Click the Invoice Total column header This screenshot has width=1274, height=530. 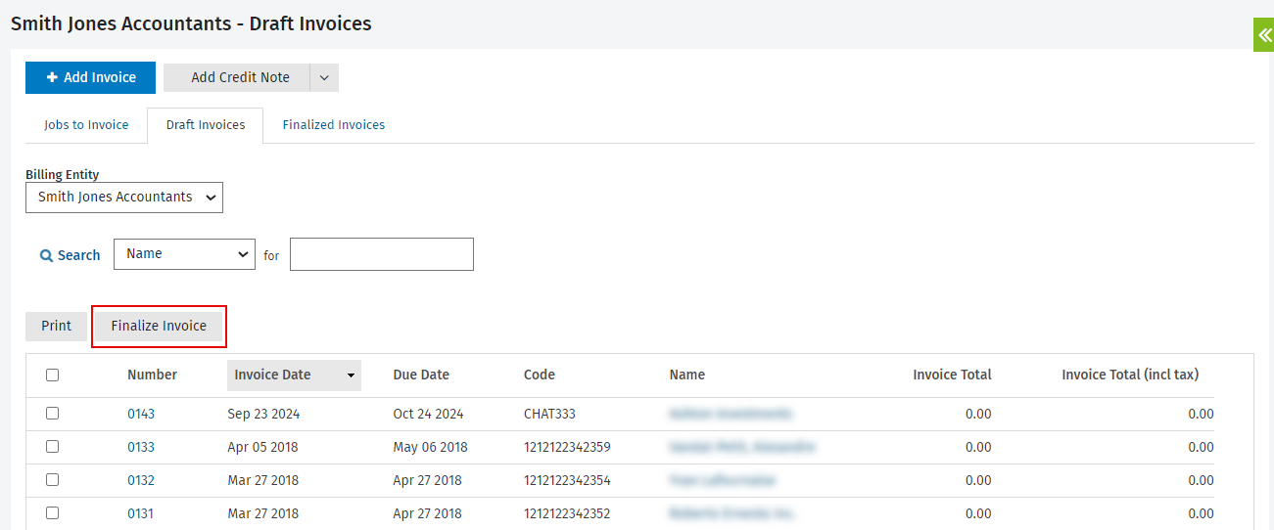point(952,375)
